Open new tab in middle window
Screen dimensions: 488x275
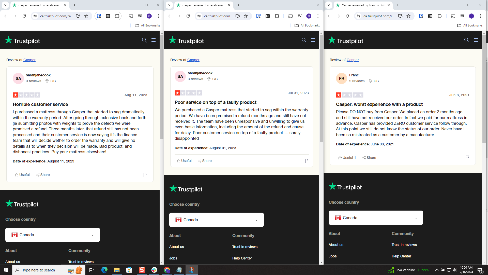coord(238,5)
